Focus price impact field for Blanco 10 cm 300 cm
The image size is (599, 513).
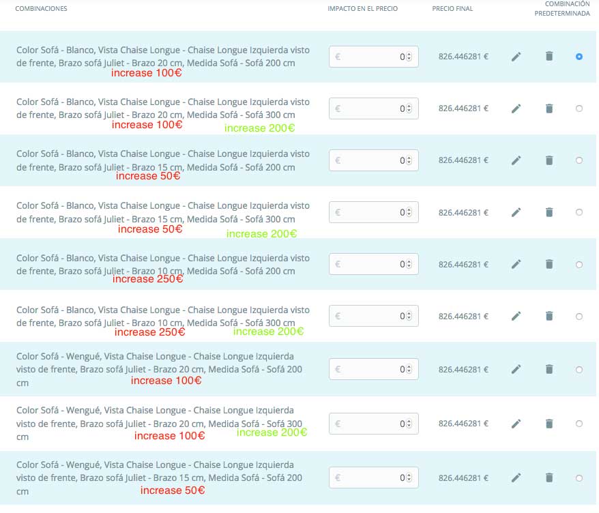tap(374, 316)
